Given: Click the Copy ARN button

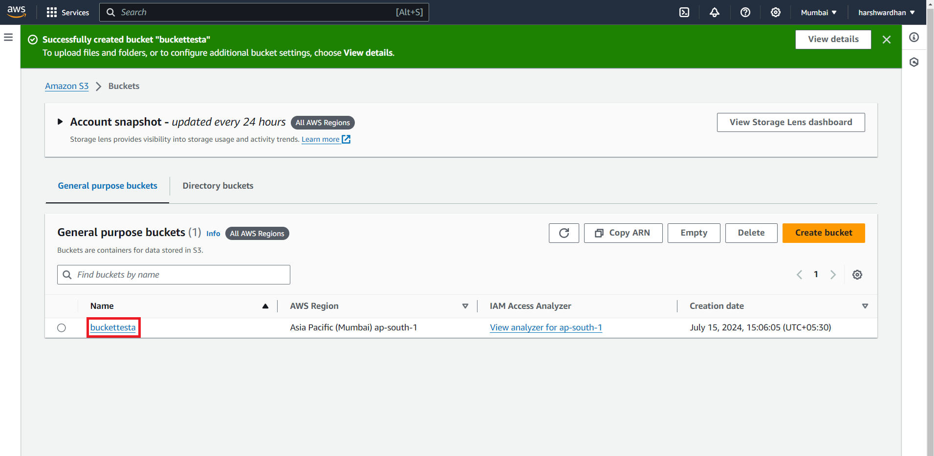Looking at the screenshot, I should click(x=623, y=233).
